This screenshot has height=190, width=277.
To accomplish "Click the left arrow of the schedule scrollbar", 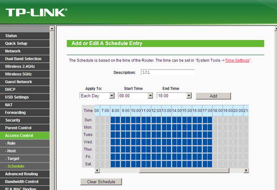I will [x=97, y=170].
